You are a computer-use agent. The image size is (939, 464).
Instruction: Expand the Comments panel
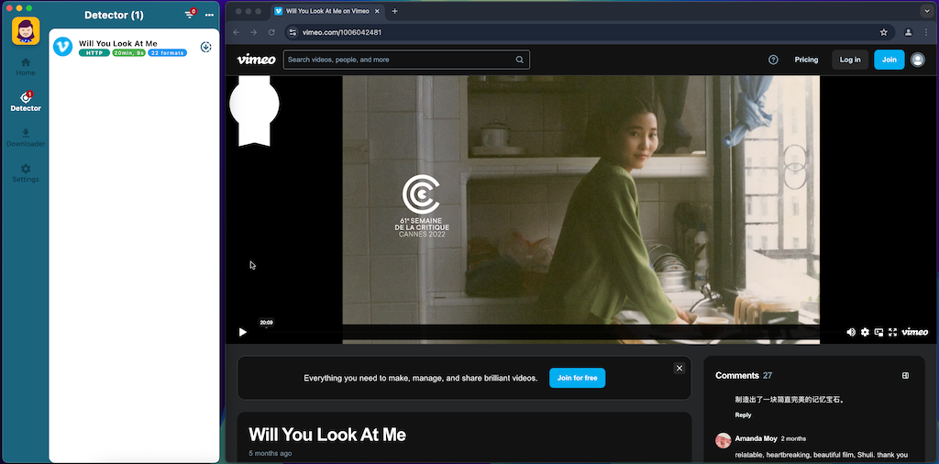[x=905, y=375]
